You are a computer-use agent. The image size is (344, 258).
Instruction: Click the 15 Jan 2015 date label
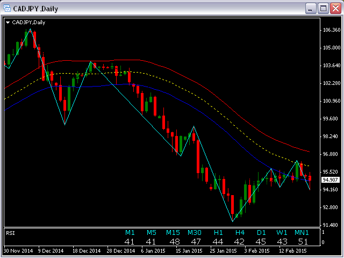click(189, 251)
